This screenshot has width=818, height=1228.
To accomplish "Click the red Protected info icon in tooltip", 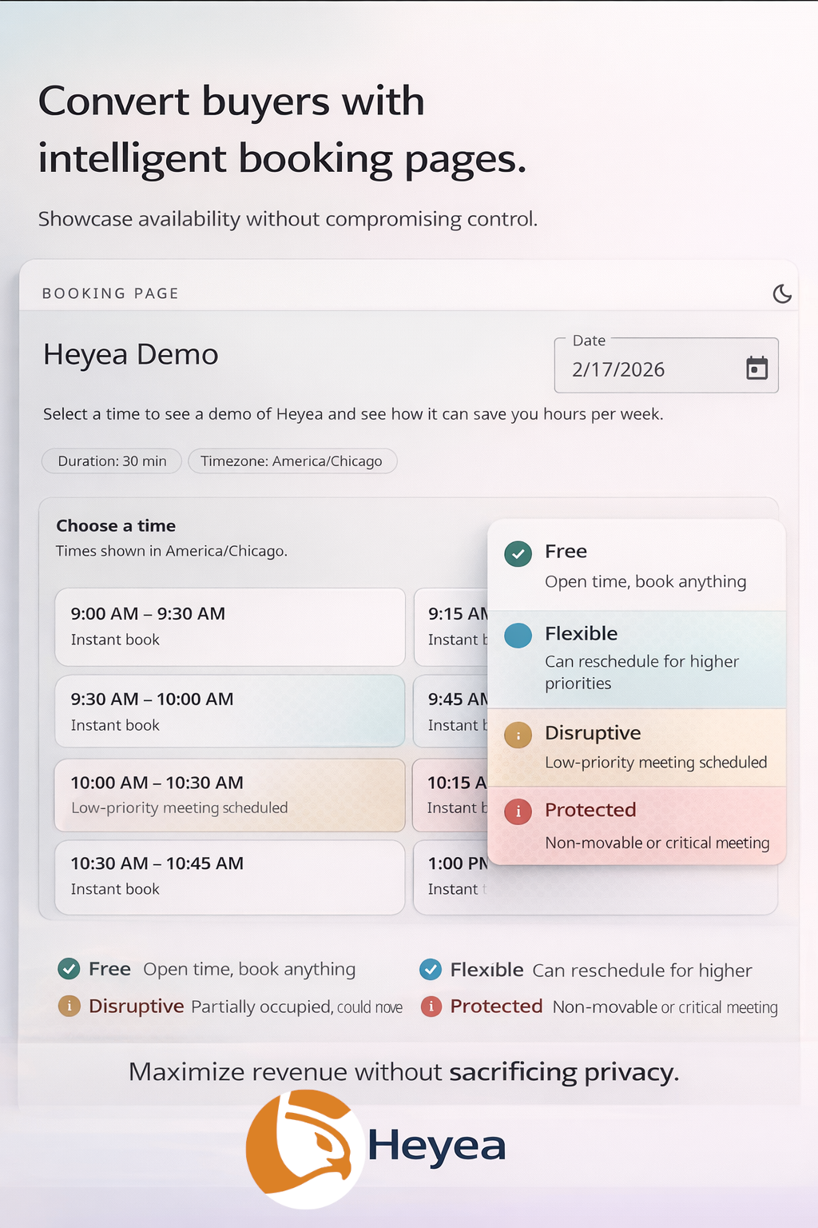I will tap(518, 811).
